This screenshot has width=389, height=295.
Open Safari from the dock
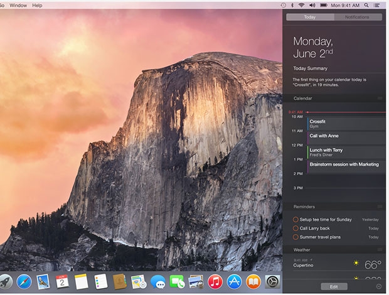click(x=24, y=282)
